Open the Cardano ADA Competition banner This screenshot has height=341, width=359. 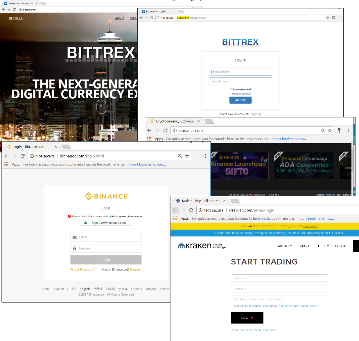pyautogui.click(x=304, y=166)
